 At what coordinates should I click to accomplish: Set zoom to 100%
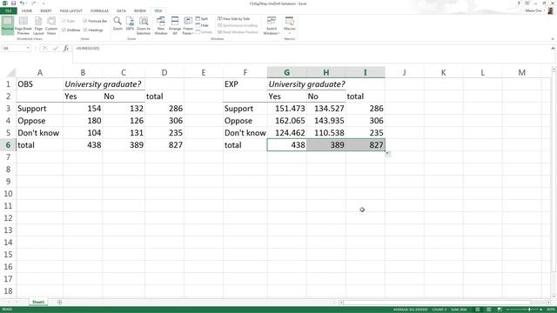coord(130,23)
